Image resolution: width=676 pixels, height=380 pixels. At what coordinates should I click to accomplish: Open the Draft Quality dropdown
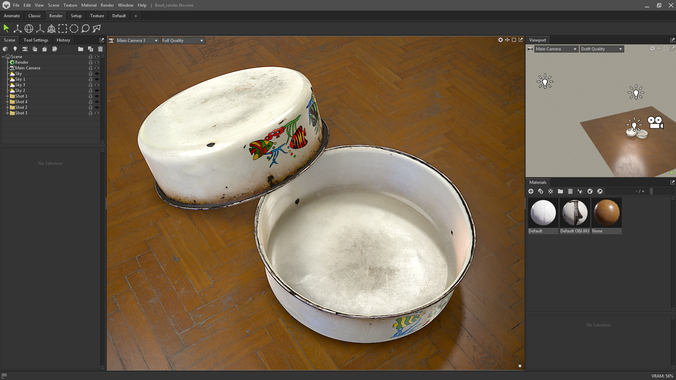[x=601, y=49]
